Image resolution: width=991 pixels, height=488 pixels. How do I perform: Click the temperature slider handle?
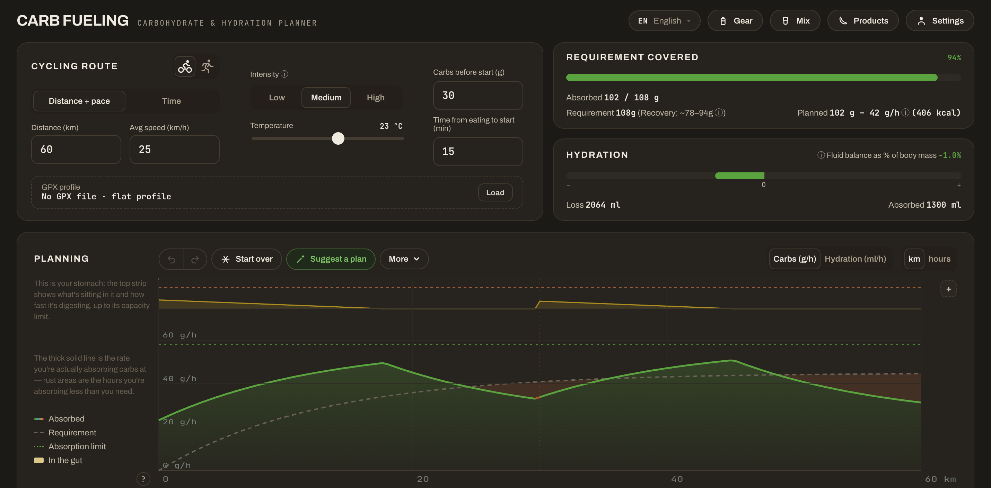pos(338,138)
